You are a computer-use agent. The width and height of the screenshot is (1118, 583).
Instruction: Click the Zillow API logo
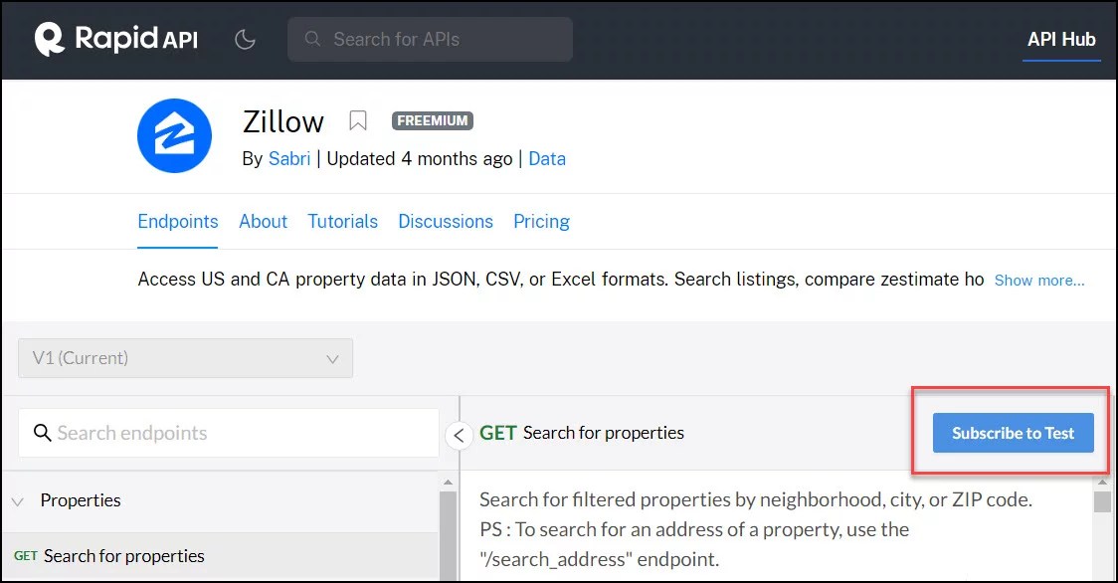(x=176, y=135)
